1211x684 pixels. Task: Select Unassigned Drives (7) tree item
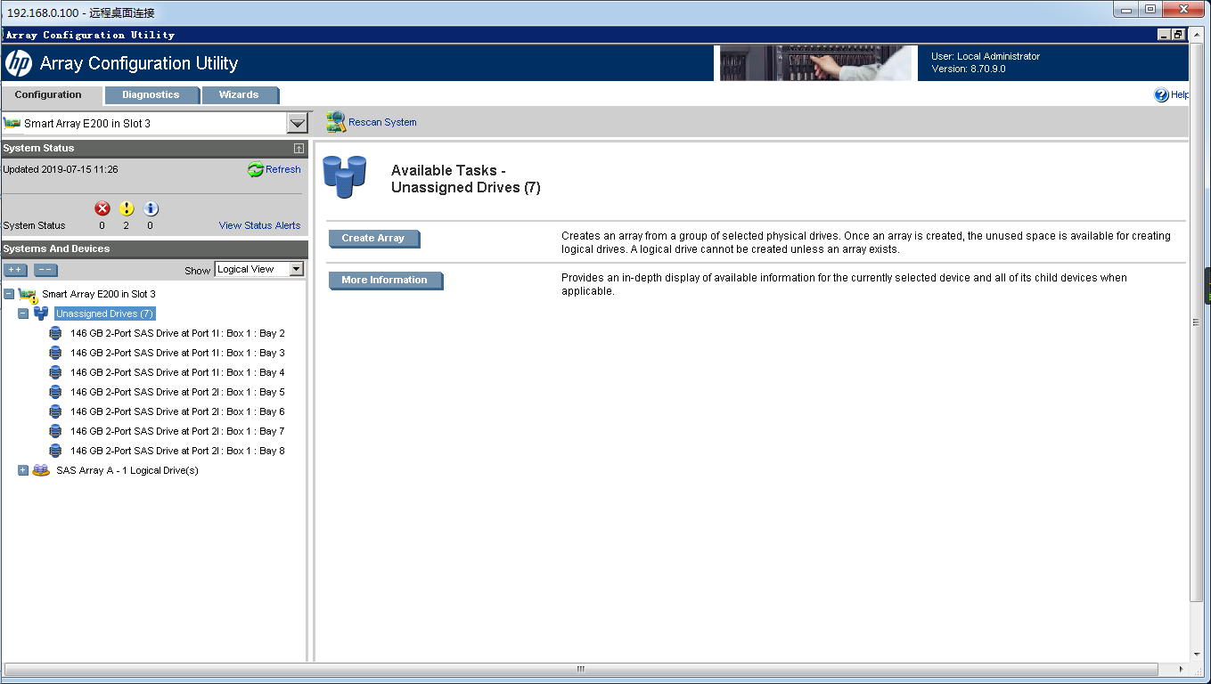coord(105,313)
